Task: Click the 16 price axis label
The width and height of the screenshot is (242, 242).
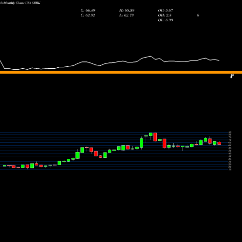Action: (x=230, y=169)
